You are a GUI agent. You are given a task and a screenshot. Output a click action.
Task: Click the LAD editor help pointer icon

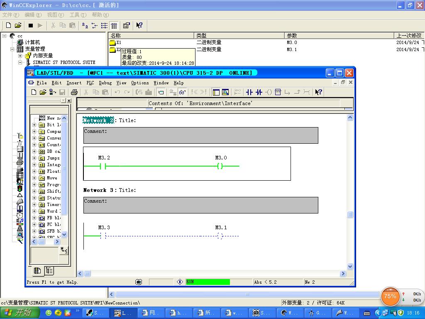(x=318, y=92)
